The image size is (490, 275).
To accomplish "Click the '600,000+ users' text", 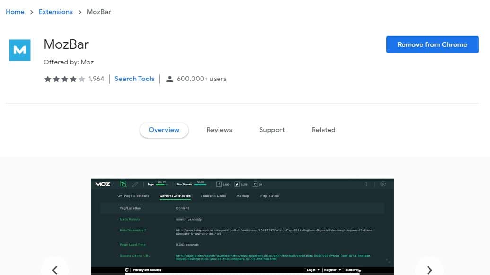I will coord(201,79).
